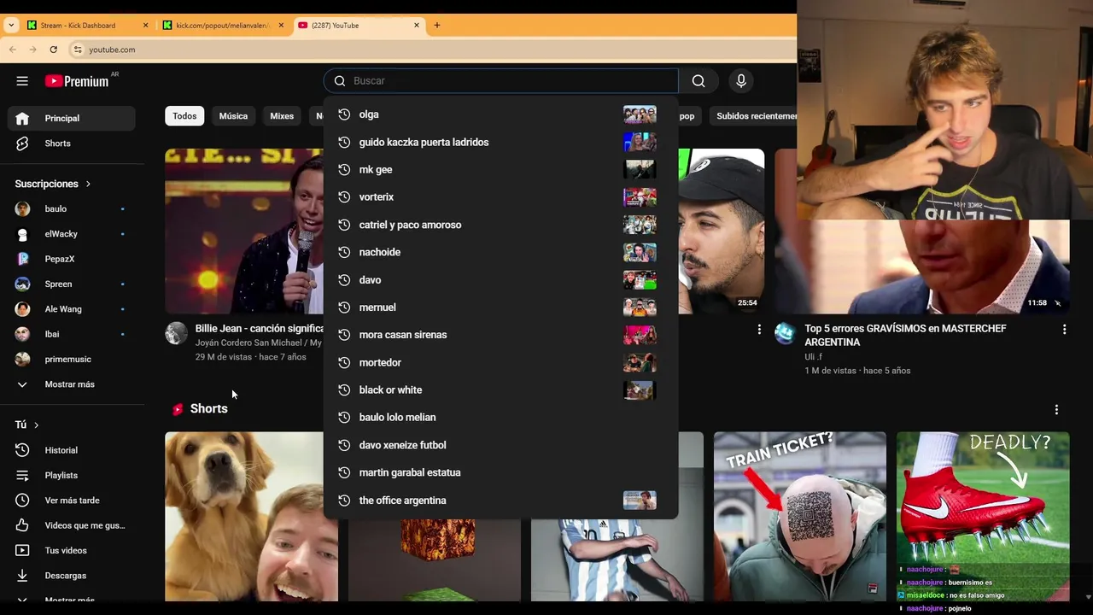Choose the davo search suggestion
Image resolution: width=1093 pixels, height=615 pixels.
click(x=500, y=280)
